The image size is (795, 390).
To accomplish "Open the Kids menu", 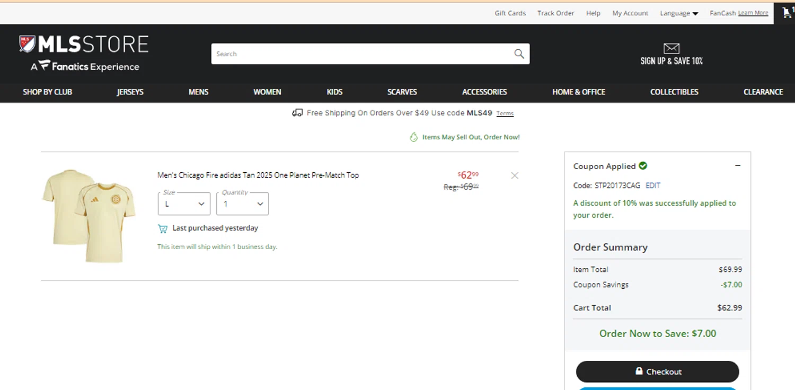I will coord(334,92).
